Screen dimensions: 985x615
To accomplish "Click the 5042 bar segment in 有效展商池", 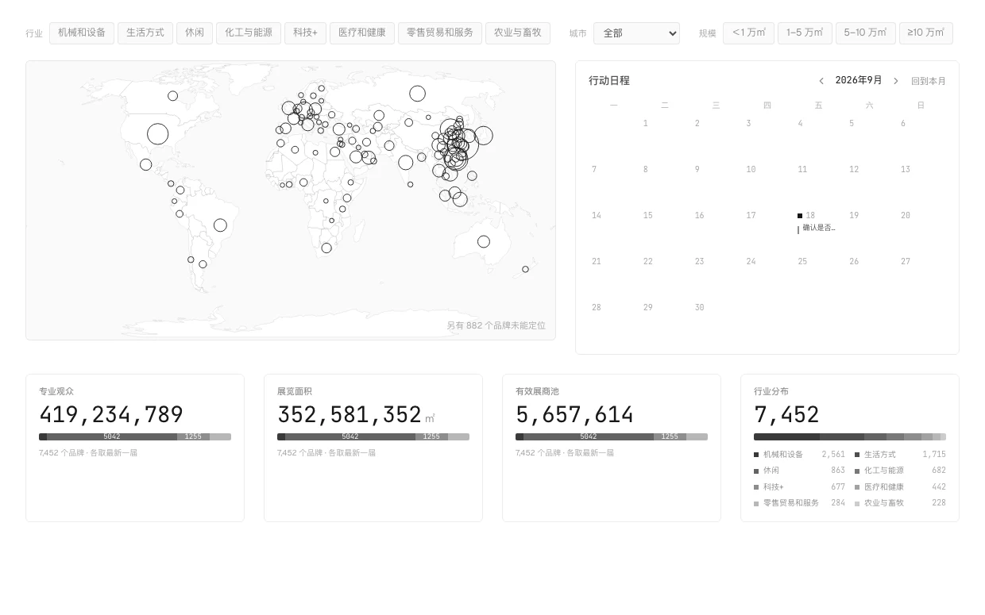I will coord(589,436).
